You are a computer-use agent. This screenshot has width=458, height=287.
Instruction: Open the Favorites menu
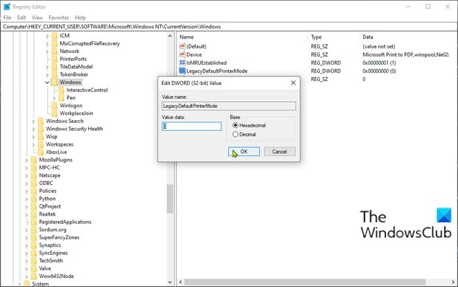tap(59, 18)
